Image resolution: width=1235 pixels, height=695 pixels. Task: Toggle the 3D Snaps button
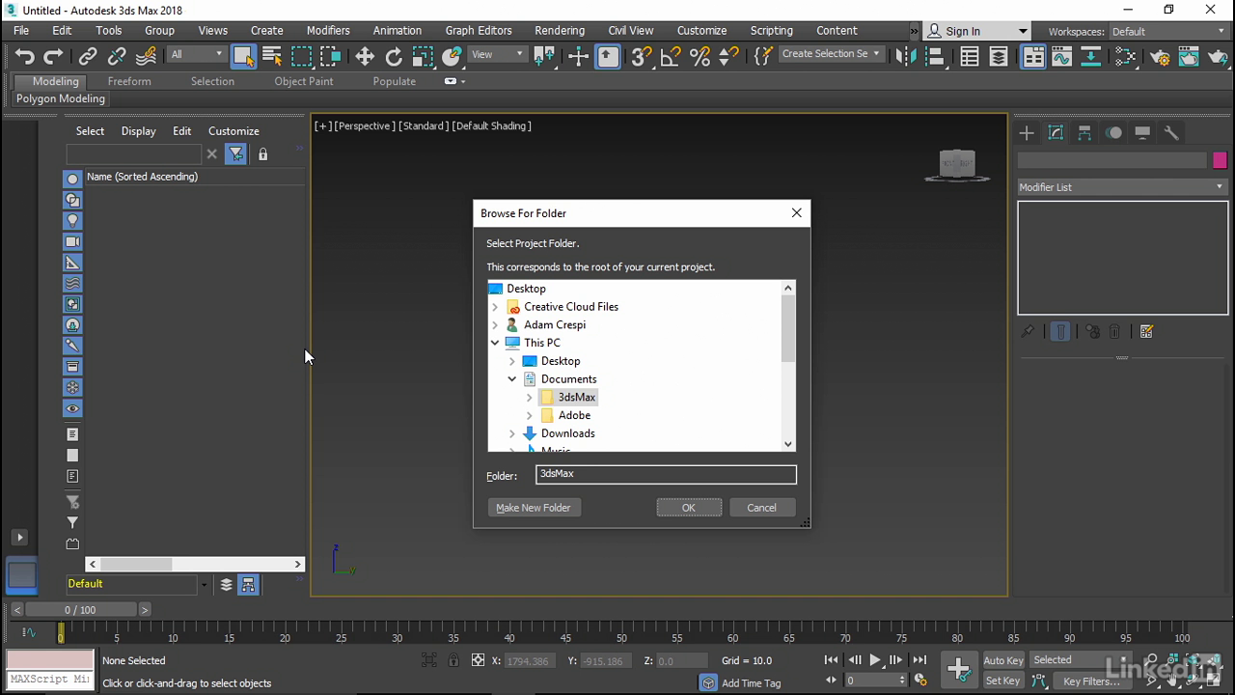(642, 57)
